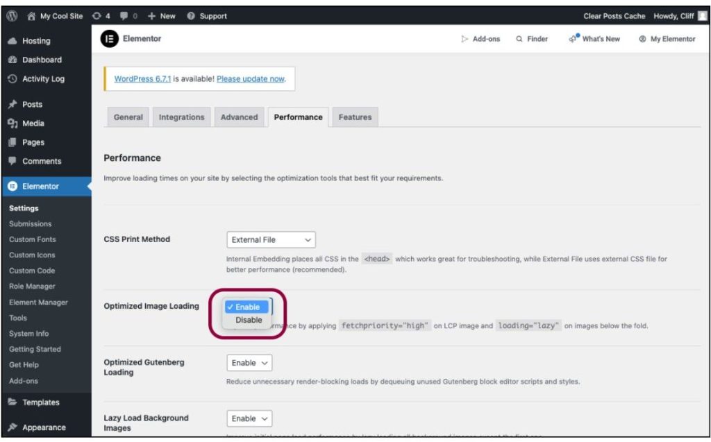Click the Support question mark icon
Screen dimensions: 711x442
click(191, 16)
